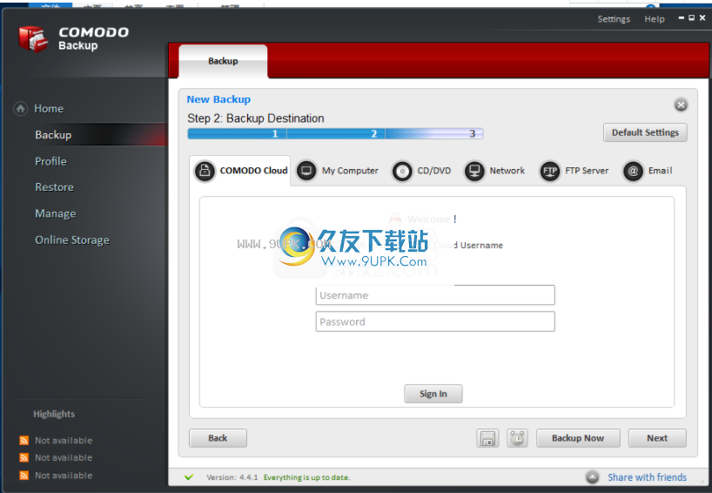
Task: Maximize the Comodo Backup window
Action: (x=692, y=17)
